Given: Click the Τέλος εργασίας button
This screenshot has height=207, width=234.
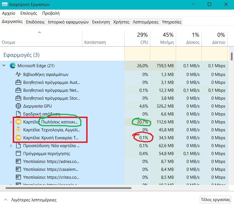Looking at the screenshot, I should [x=216, y=199].
